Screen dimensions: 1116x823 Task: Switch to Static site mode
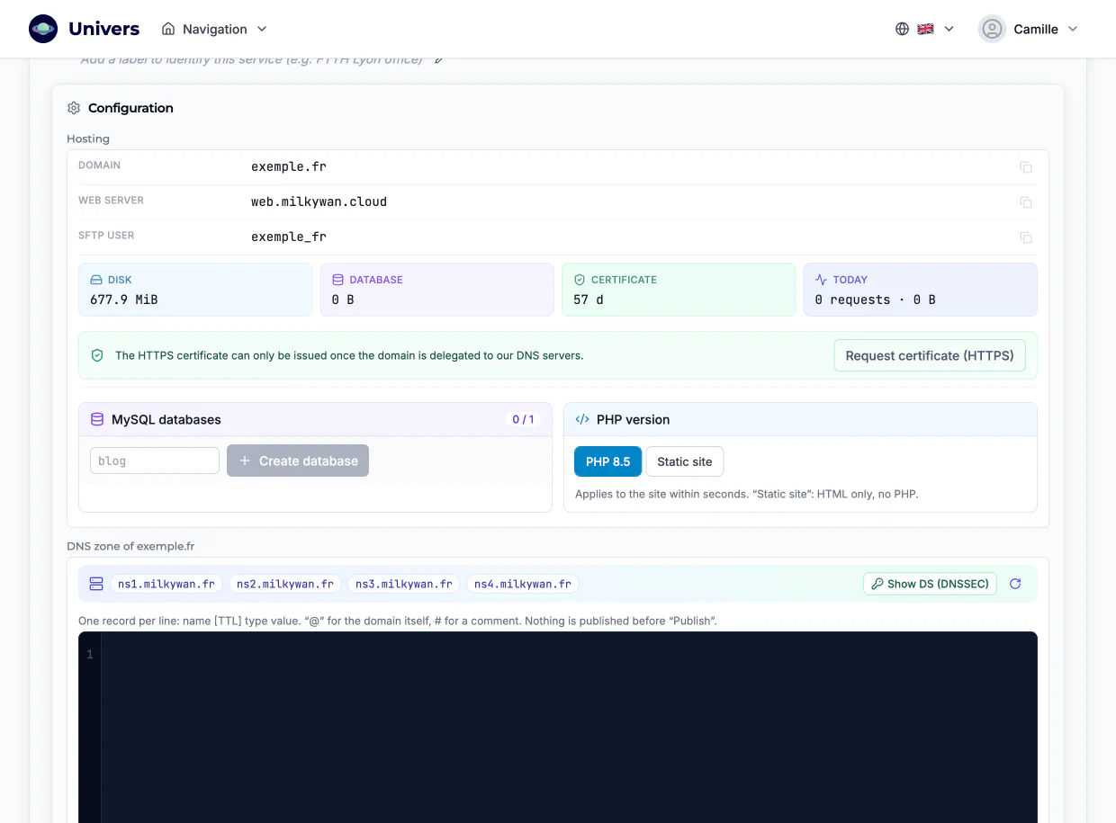684,461
